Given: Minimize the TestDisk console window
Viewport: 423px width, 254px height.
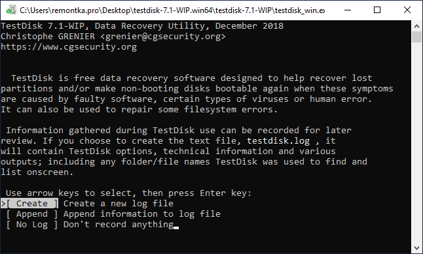Looking at the screenshot, I should click(348, 10).
